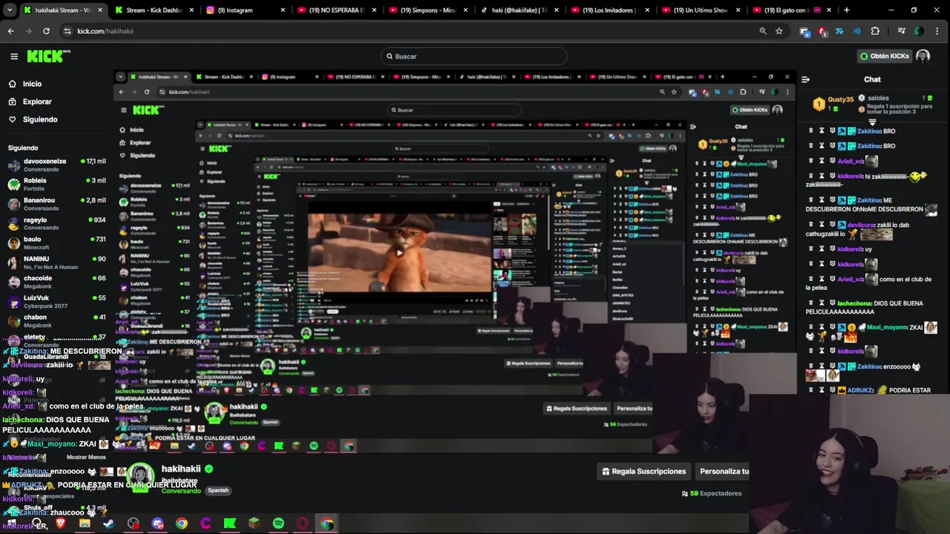
Task: Open the Kick hamburger menu
Action: pos(14,56)
